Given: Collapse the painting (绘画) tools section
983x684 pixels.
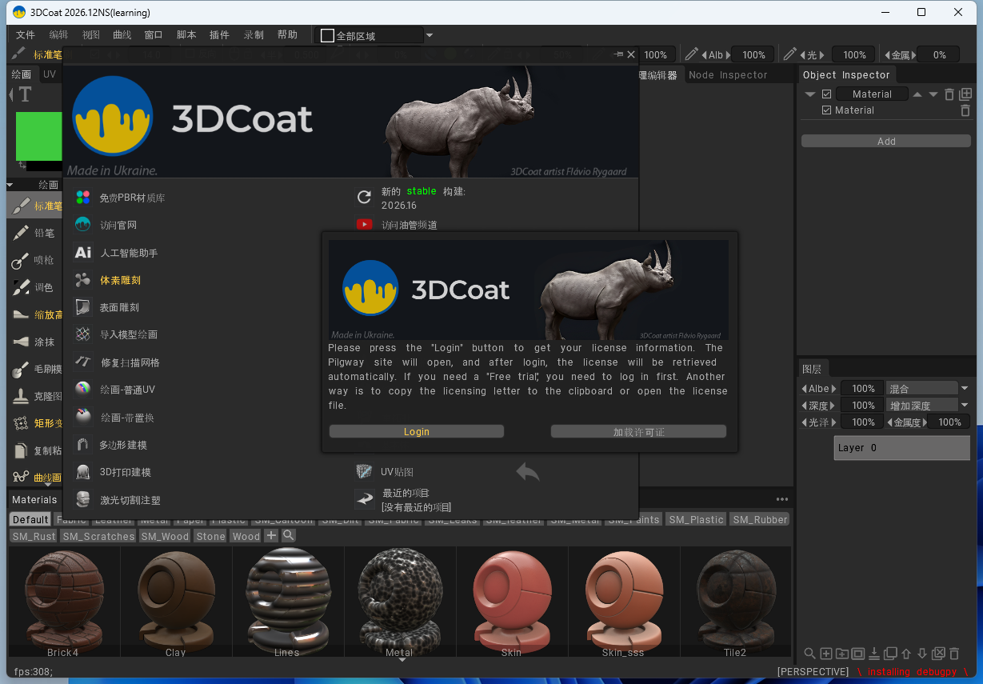Looking at the screenshot, I should click(10, 185).
